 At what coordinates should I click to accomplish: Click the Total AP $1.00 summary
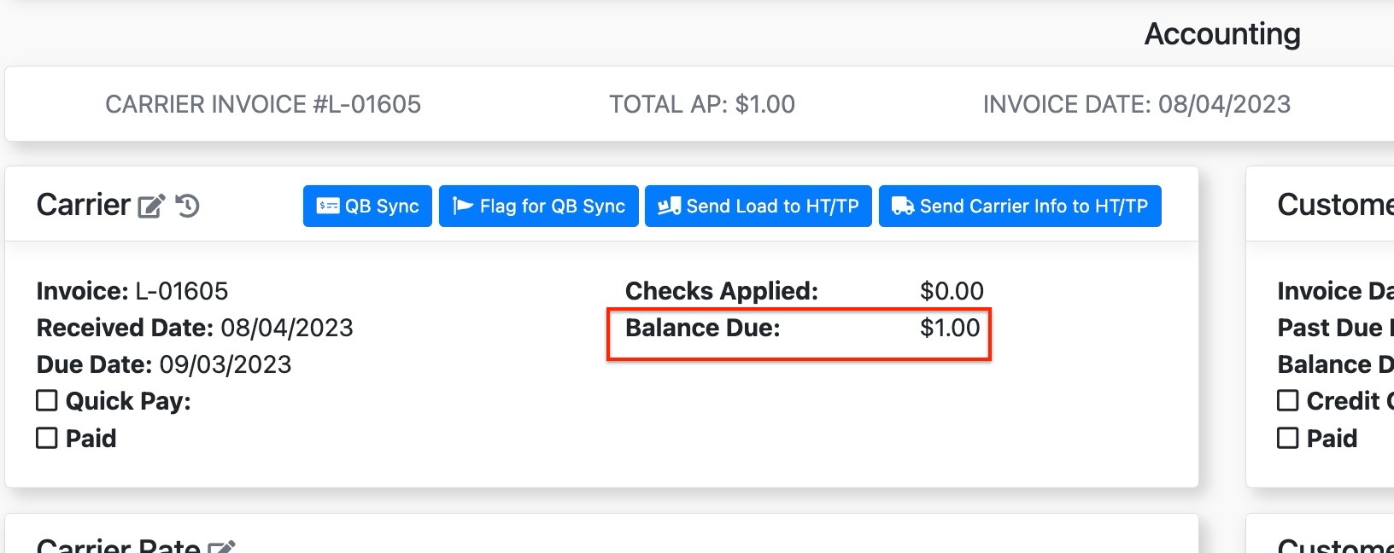tap(702, 104)
